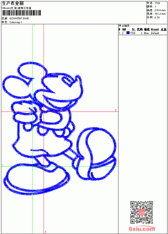Screen dimensions: 168x234
Task: Select the Blue Default row in the stop sequence
Action: click(143, 33)
